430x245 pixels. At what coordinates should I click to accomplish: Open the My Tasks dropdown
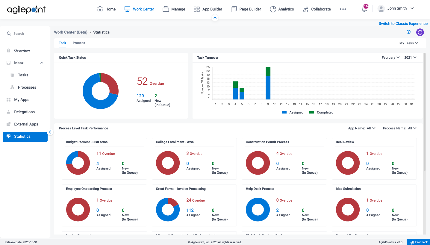point(409,43)
